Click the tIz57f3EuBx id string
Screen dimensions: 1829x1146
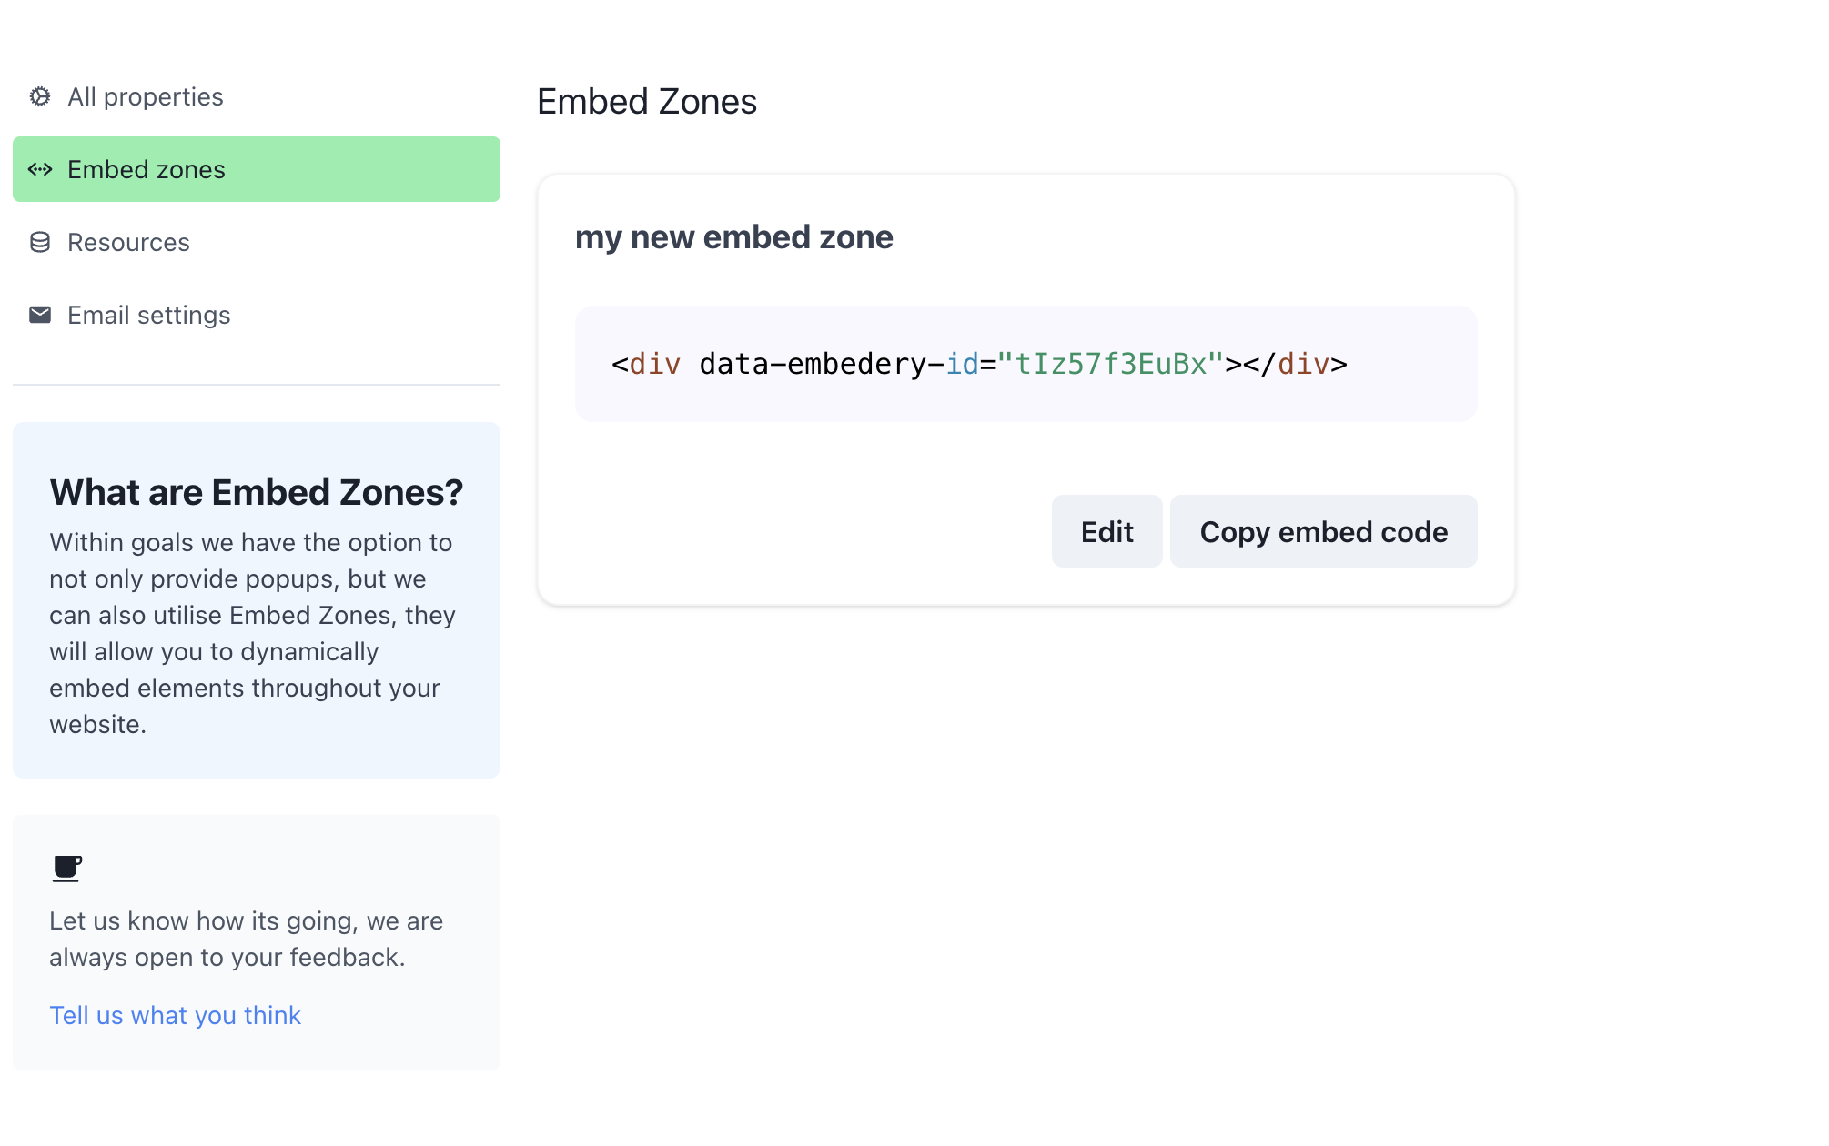[x=1110, y=364]
